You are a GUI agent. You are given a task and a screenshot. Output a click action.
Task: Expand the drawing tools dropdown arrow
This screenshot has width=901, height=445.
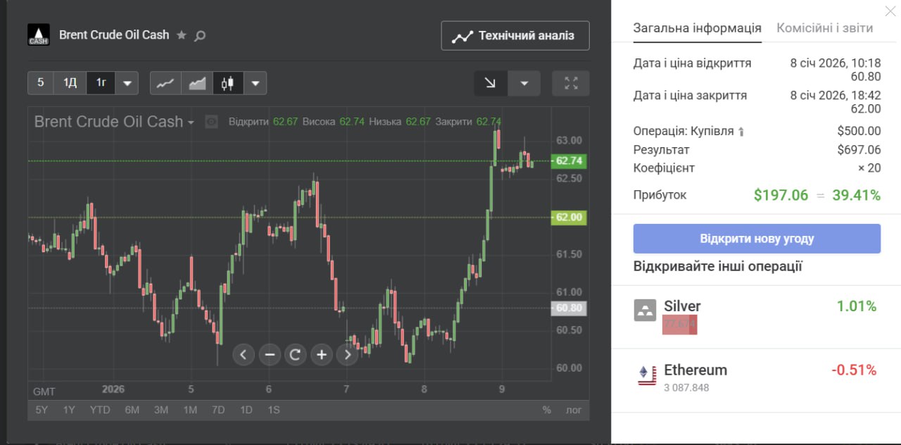coord(524,83)
